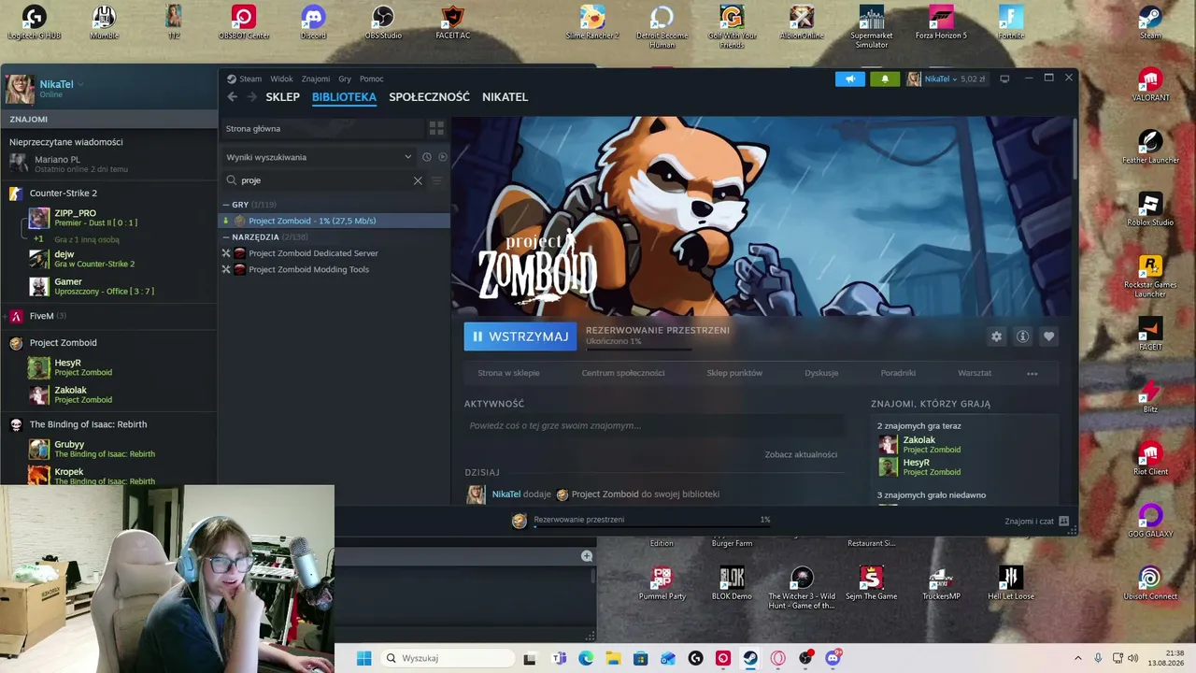The height and width of the screenshot is (673, 1196).
Task: Open Valorant desktop shortcut
Action: (1150, 84)
